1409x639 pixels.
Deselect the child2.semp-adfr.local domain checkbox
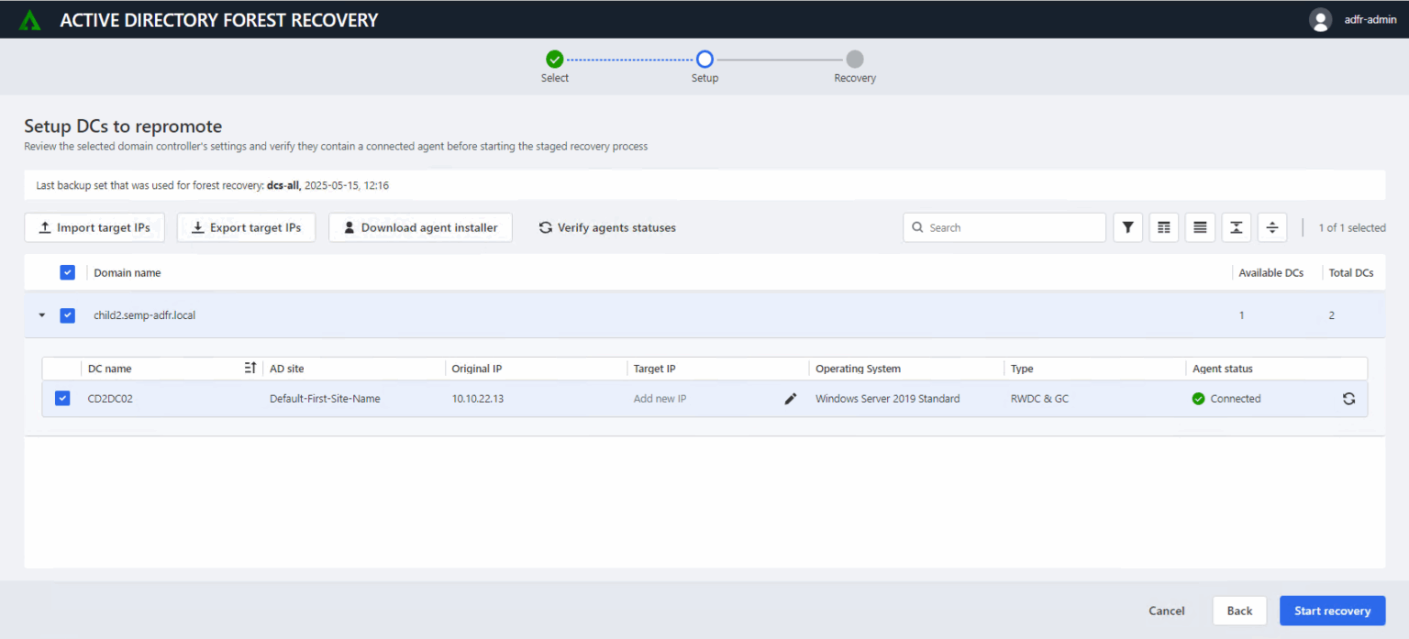[x=67, y=314]
